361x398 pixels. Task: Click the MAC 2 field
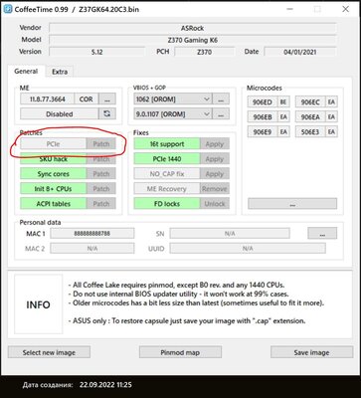click(x=92, y=248)
